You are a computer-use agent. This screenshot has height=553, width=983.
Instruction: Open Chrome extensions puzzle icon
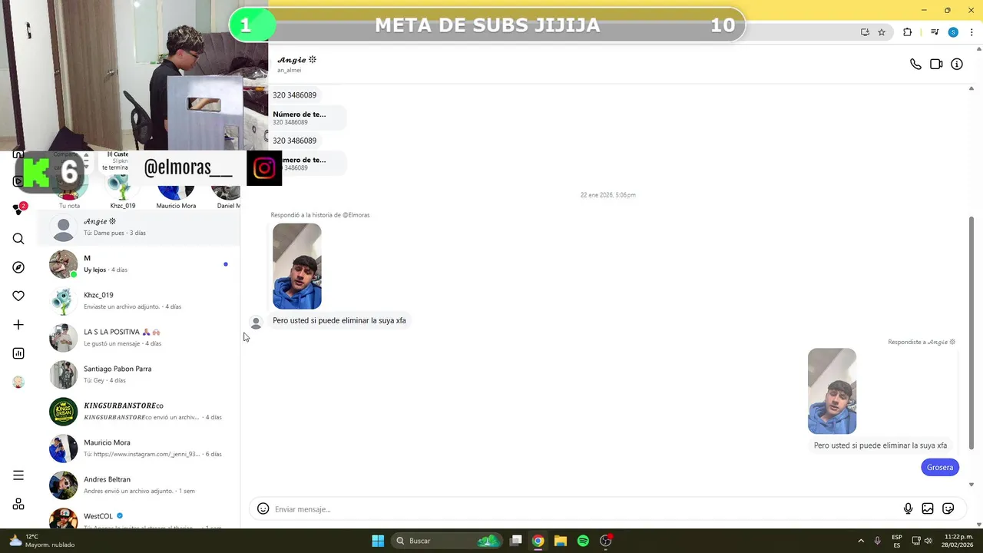coord(908,32)
